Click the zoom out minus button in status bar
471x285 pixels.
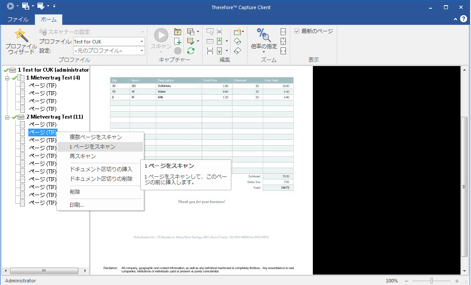(407, 281)
